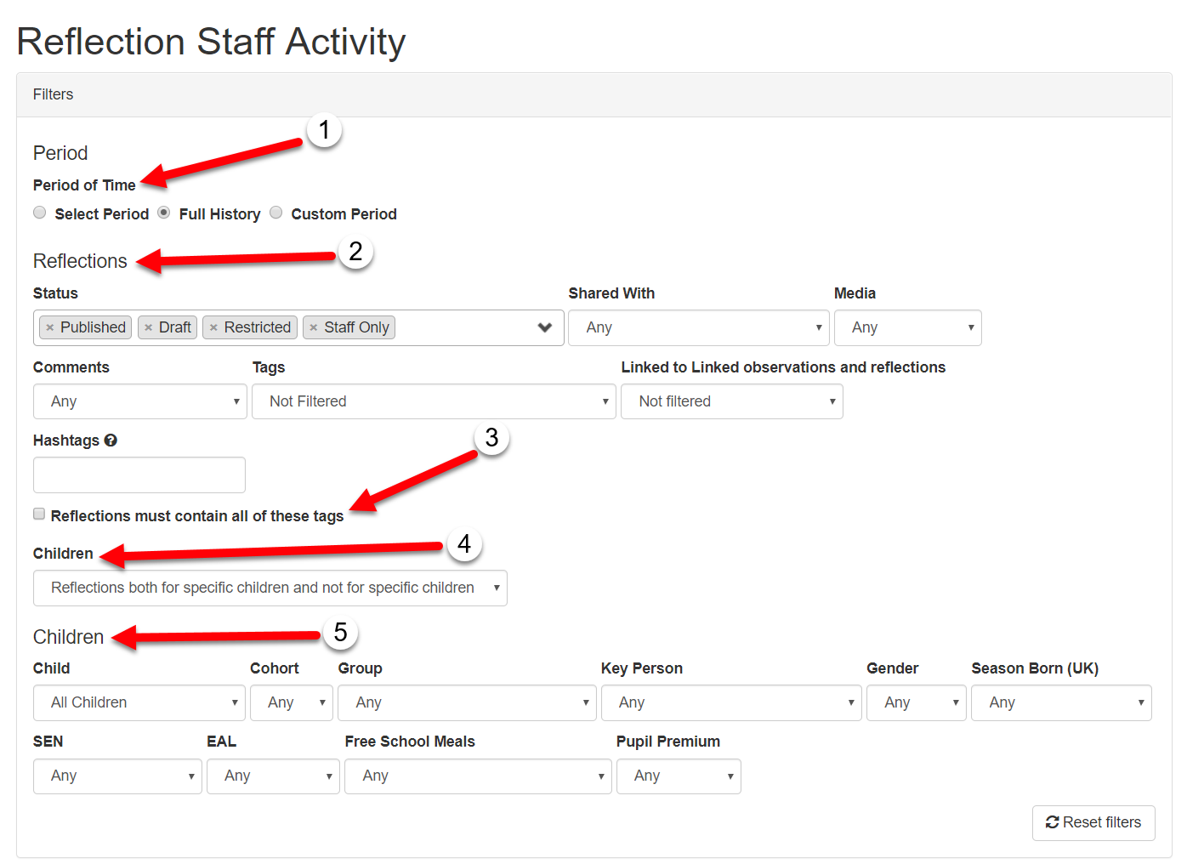Screen dimensions: 1187x864
Task: Remove the Staff Only status tag
Action: 314,328
